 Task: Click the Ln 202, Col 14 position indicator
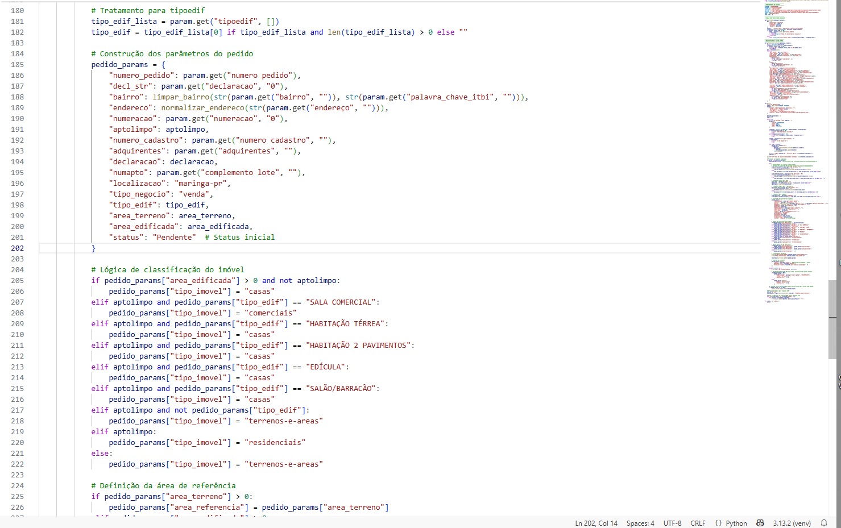tap(596, 523)
